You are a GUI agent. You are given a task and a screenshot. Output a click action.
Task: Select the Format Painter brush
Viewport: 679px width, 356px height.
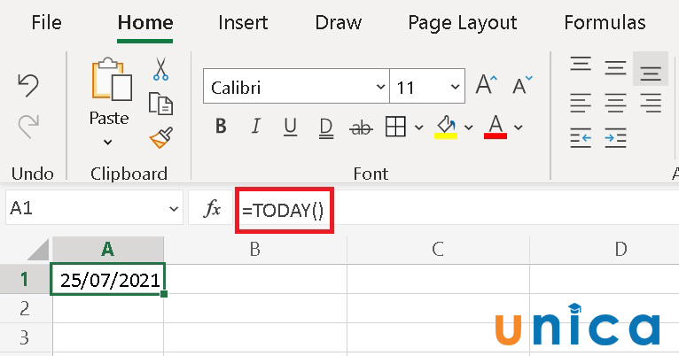160,136
